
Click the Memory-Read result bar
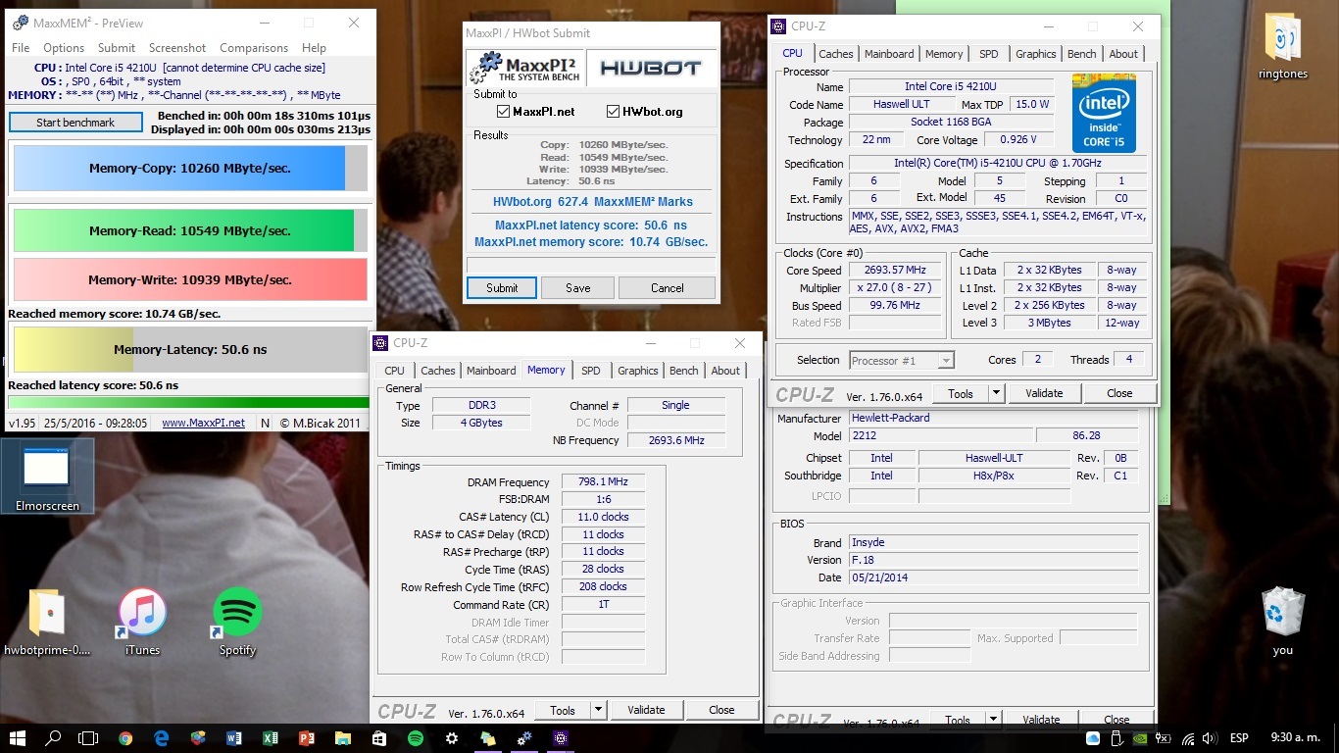coord(190,230)
